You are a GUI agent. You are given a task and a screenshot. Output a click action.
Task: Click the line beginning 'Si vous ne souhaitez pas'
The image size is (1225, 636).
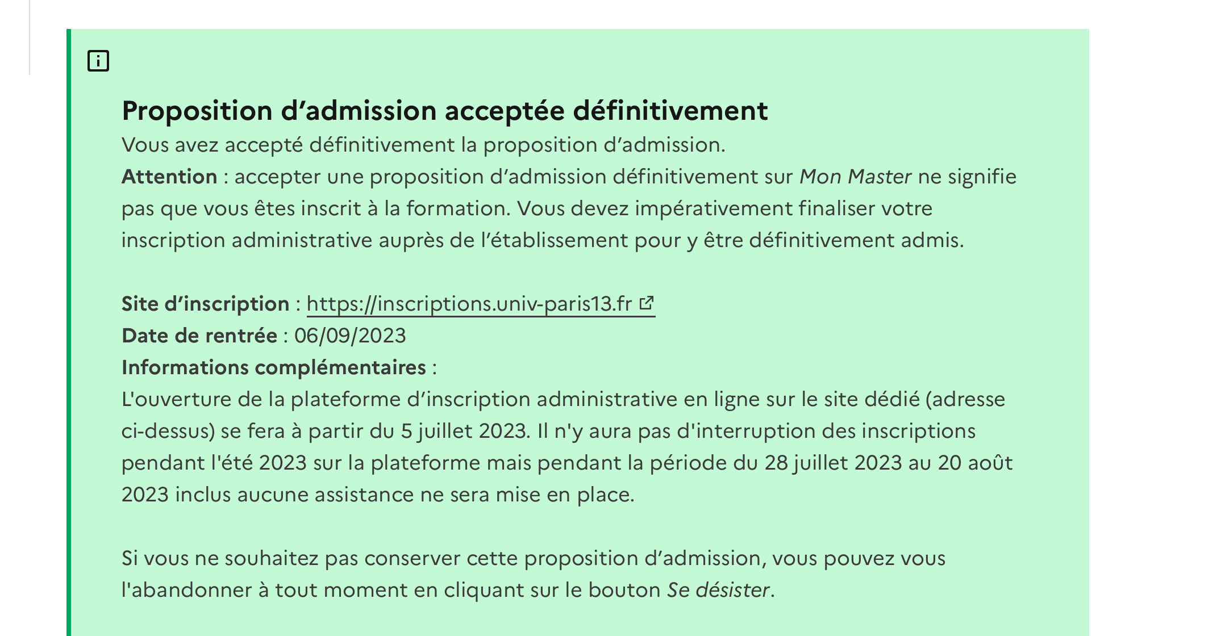point(534,558)
